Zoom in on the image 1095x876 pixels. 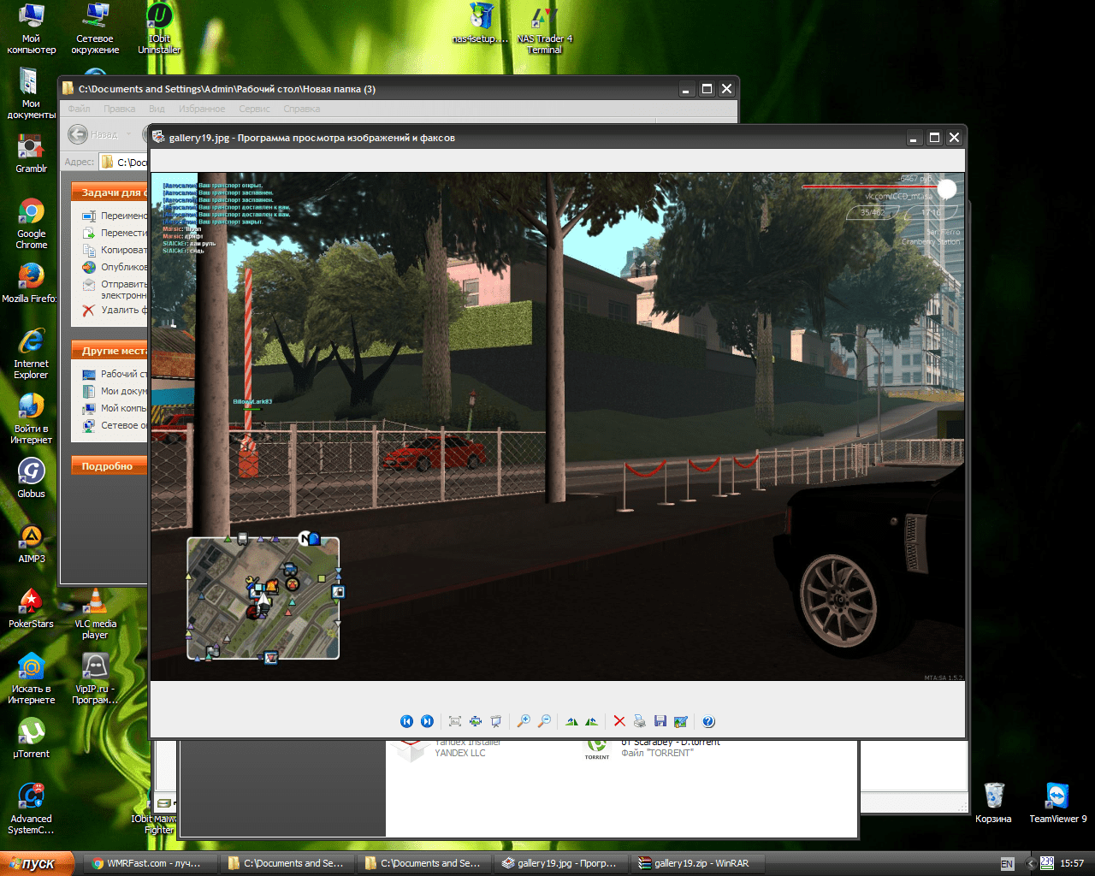click(x=524, y=721)
